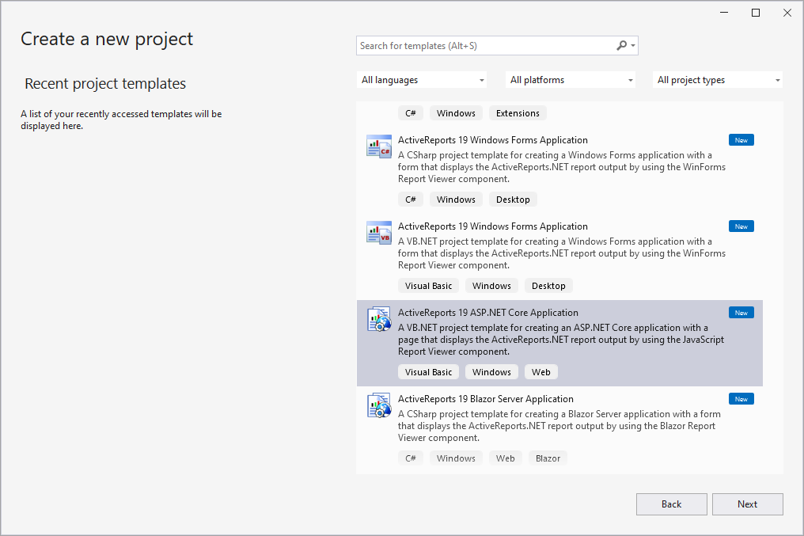Click the Blazor tag
The image size is (804, 536).
tap(548, 458)
